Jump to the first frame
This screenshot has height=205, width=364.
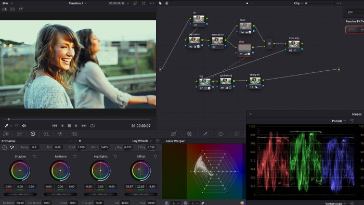55,125
